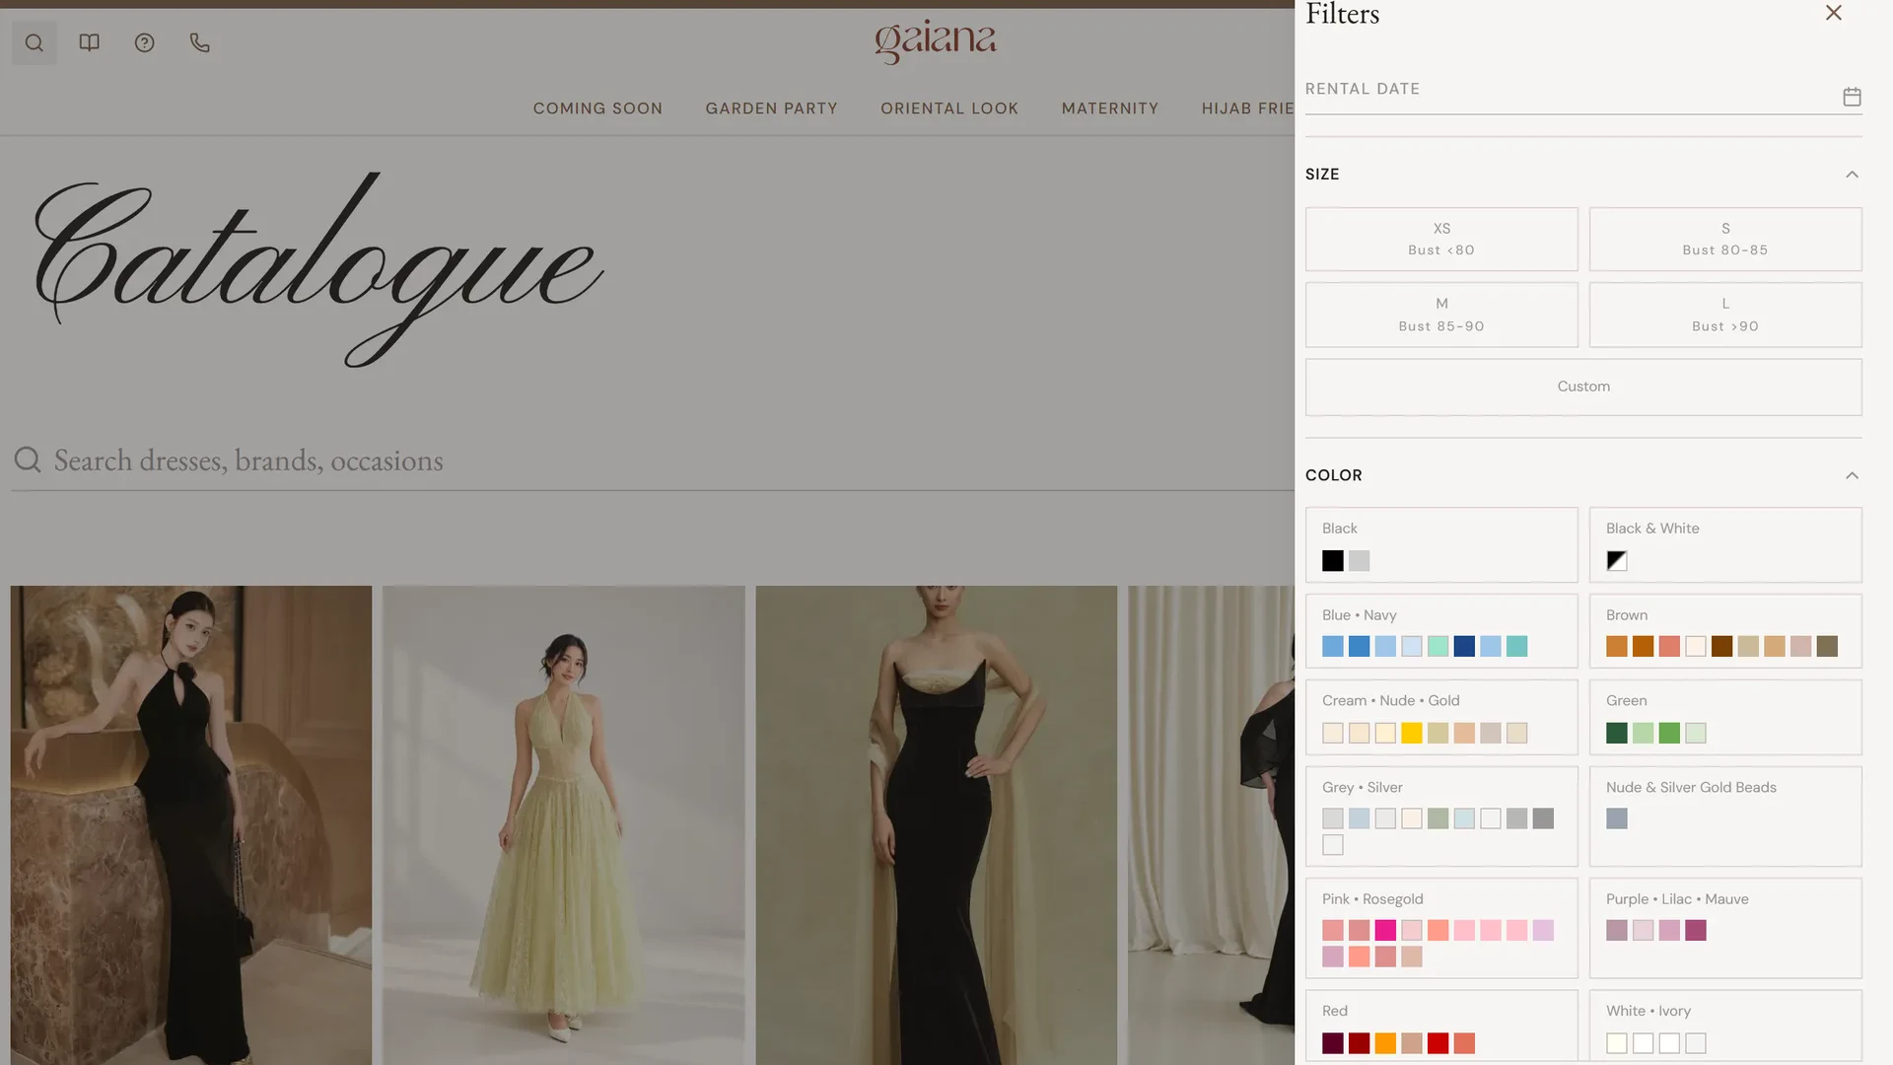Viewport: 1893px width, 1065px height.
Task: Choose White • Ivory color filter
Action: click(1725, 1027)
